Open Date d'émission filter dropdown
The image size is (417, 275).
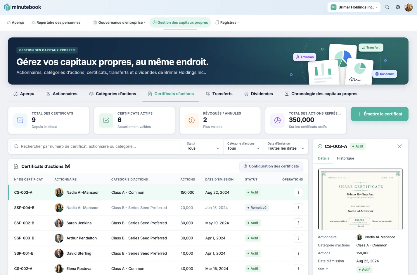pyautogui.click(x=286, y=146)
